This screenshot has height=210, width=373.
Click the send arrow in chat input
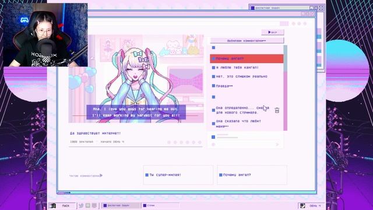[277, 144]
